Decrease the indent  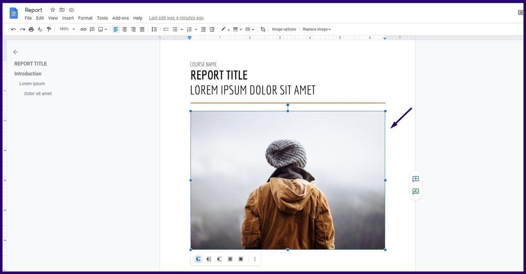click(x=203, y=29)
